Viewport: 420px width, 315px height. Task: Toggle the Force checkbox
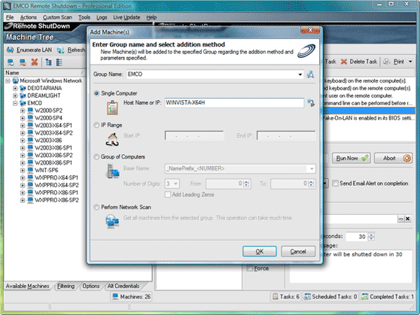pyautogui.click(x=250, y=268)
